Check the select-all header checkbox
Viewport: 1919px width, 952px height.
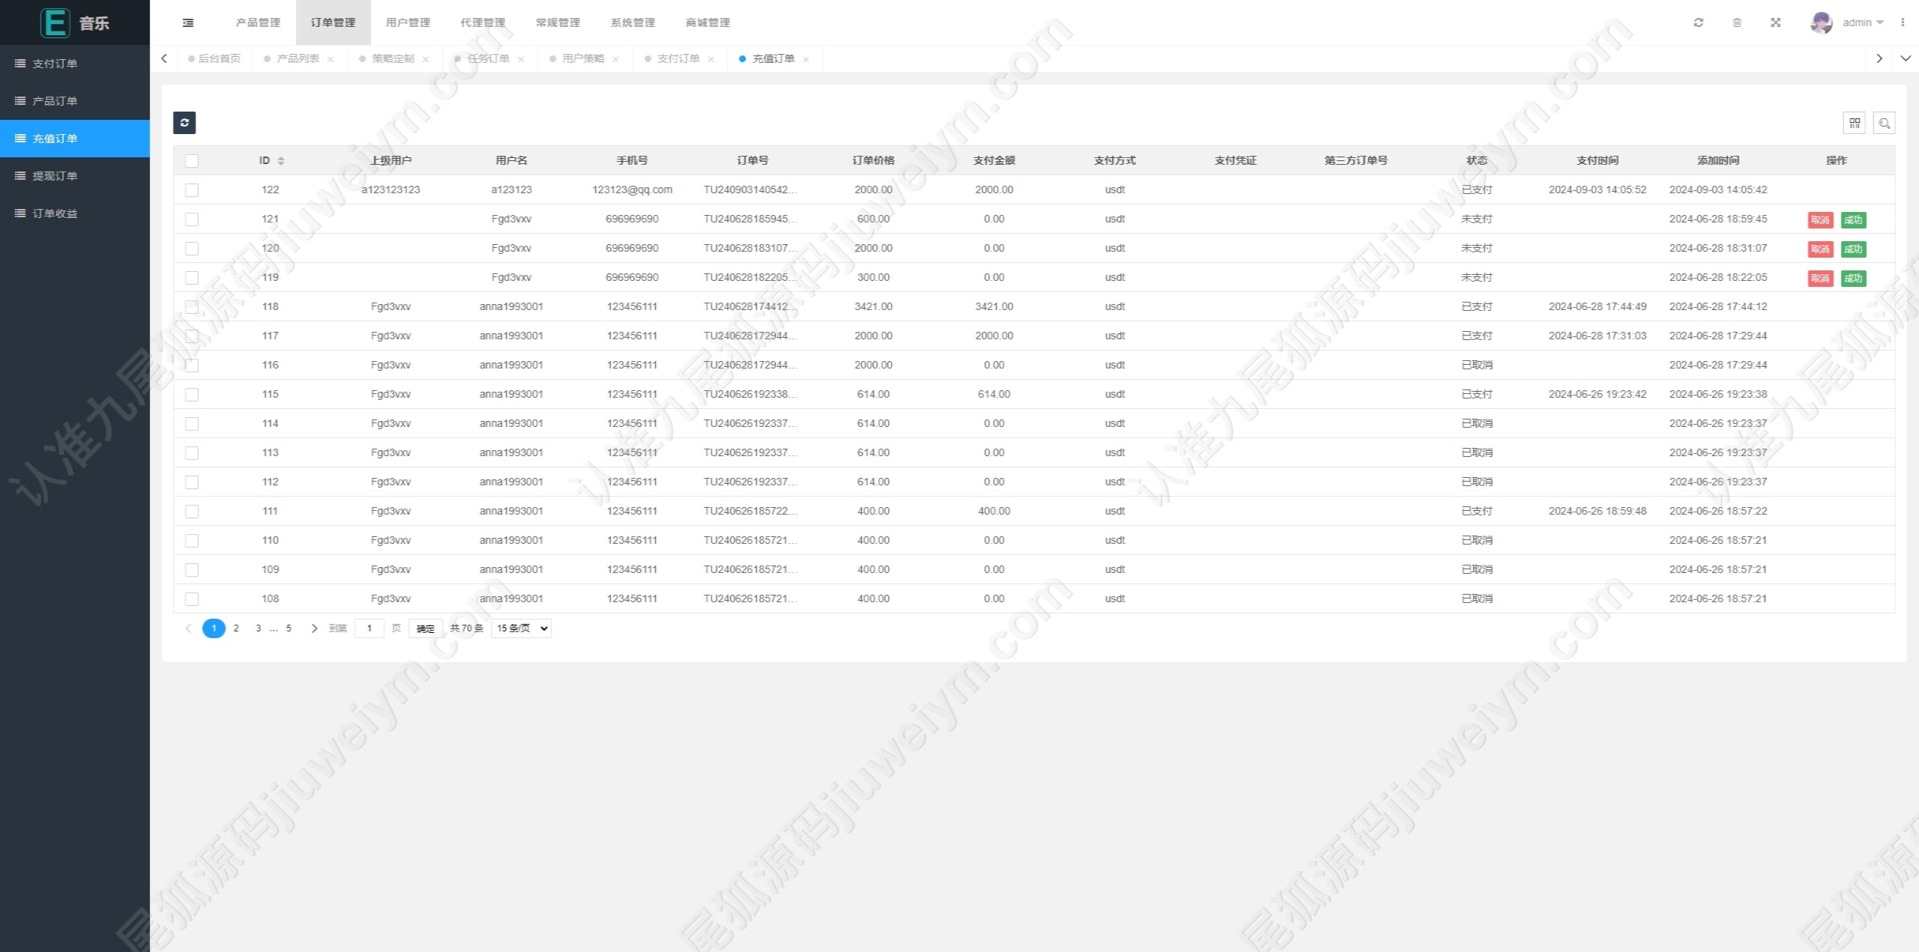tap(192, 161)
